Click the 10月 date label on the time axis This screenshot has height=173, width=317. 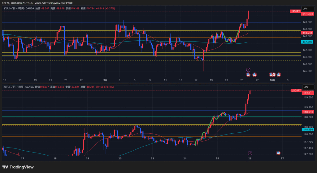point(272,80)
